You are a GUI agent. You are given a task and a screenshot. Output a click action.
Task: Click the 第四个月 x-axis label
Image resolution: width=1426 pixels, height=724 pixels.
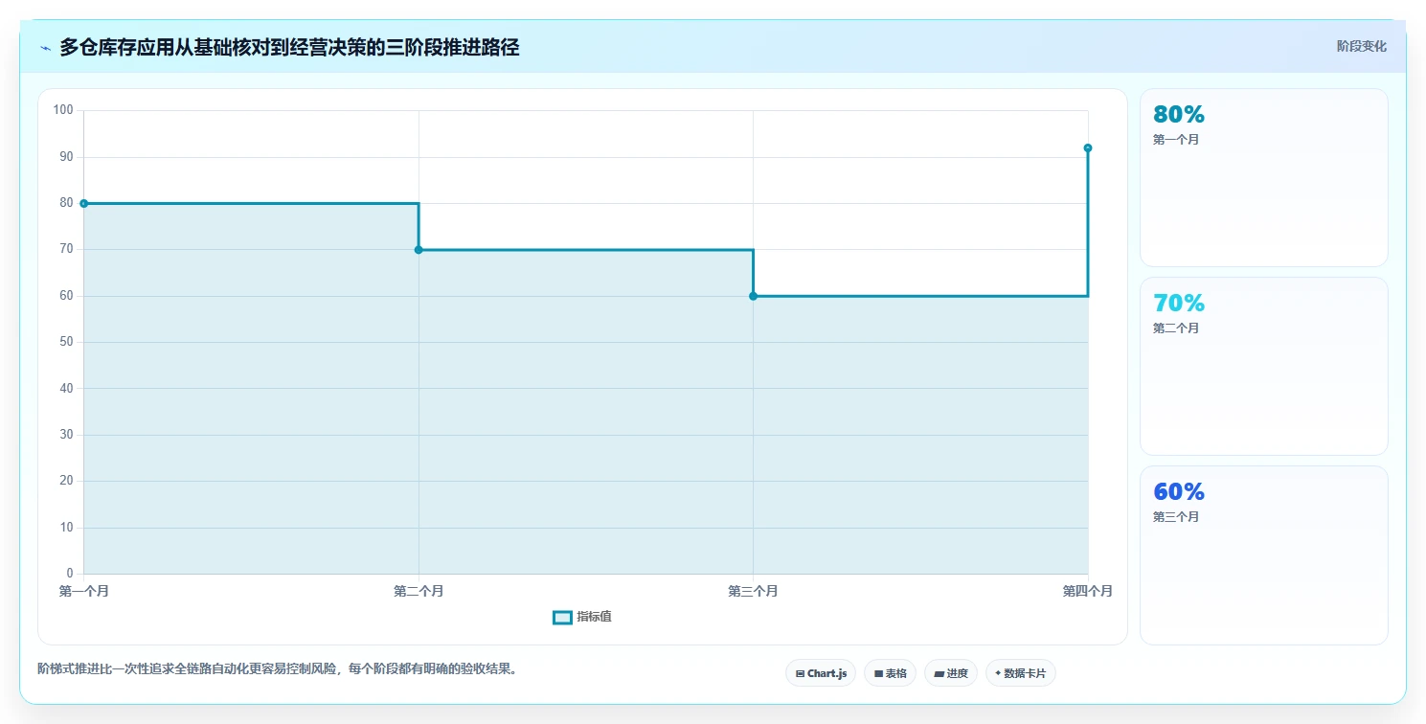(1088, 591)
